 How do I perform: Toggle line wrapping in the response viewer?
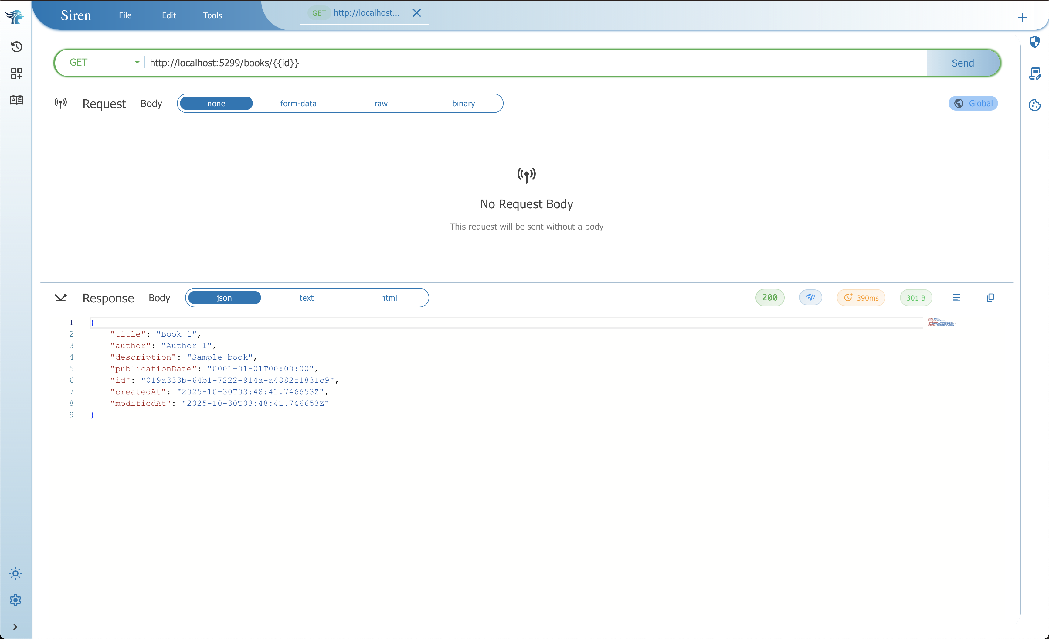[x=956, y=297]
